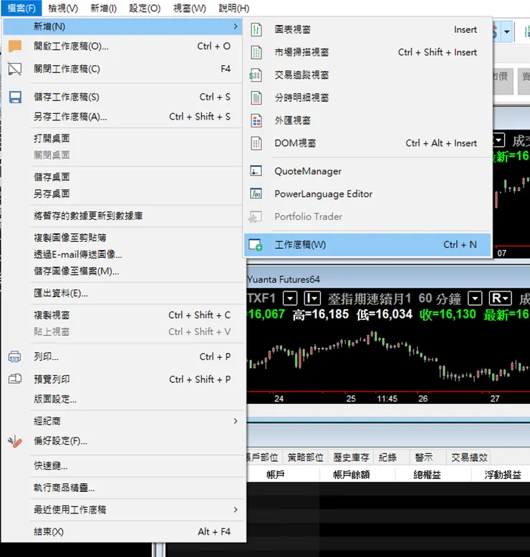
Task: Click the printer icon beside 列印
Action: click(14, 357)
